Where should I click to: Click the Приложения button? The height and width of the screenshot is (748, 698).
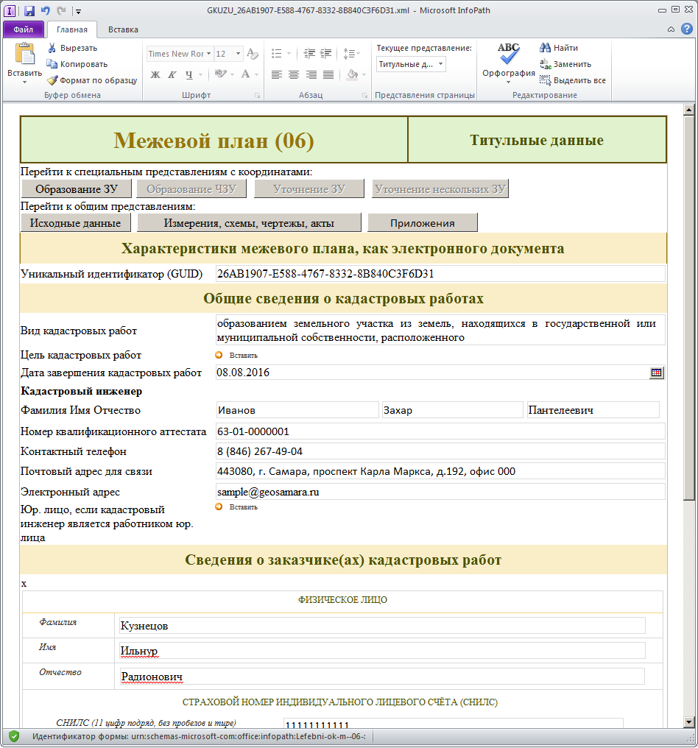[x=423, y=223]
